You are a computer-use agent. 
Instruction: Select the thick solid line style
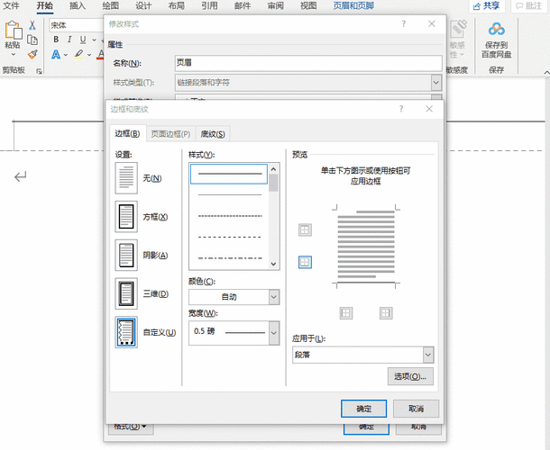pyautogui.click(x=229, y=174)
